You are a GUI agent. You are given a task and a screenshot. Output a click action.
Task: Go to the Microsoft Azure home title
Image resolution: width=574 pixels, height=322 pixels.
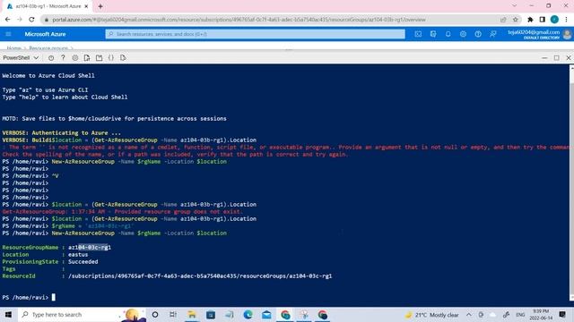click(x=45, y=34)
